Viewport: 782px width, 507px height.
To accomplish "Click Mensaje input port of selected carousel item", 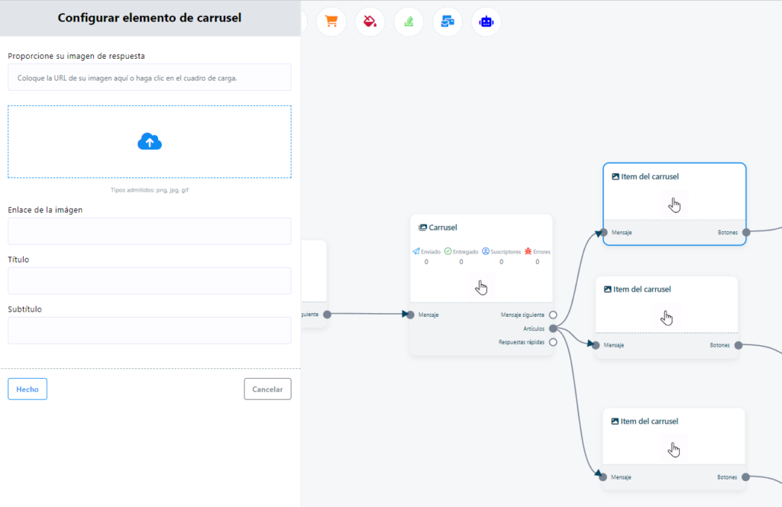I will pyautogui.click(x=604, y=232).
